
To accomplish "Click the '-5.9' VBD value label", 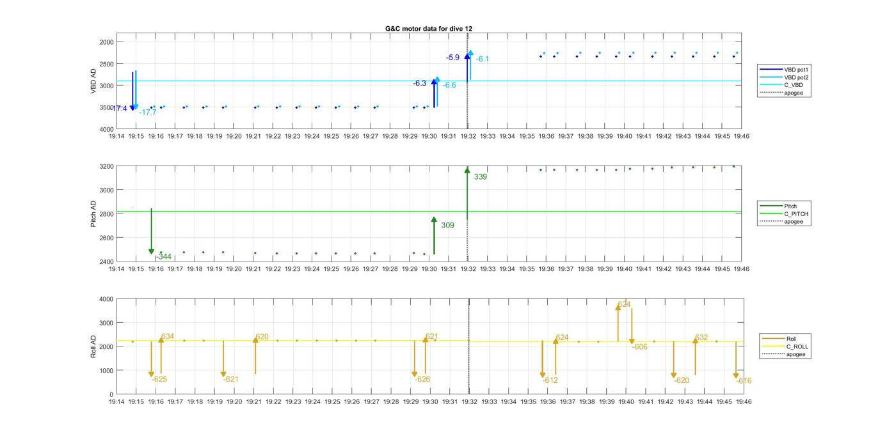I will (x=453, y=58).
